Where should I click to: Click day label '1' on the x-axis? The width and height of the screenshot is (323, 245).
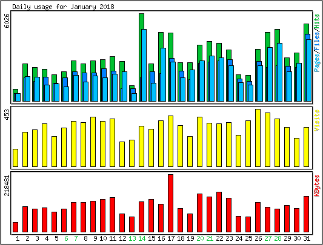[18, 238]
